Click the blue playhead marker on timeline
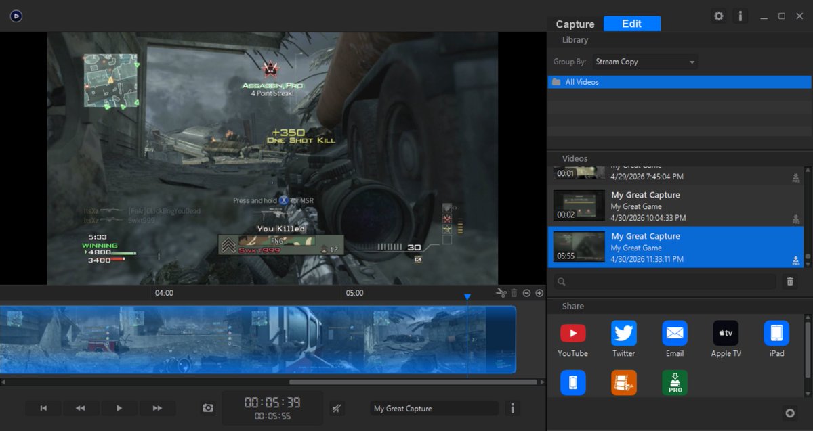The height and width of the screenshot is (431, 813). (467, 297)
